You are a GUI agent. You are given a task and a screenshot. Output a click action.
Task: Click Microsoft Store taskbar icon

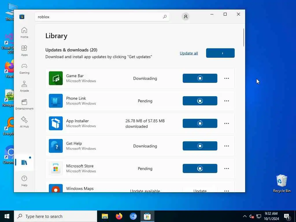tap(147, 216)
